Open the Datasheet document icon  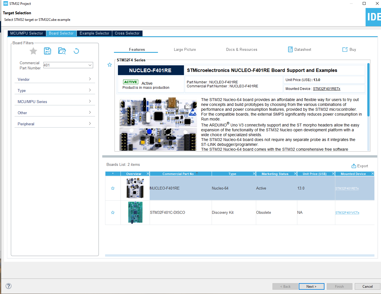pos(290,49)
